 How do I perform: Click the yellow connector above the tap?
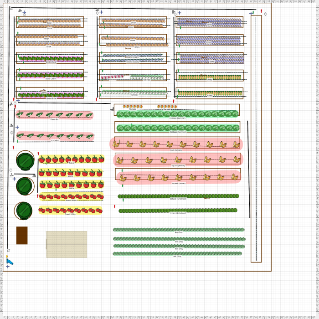pyautogui.click(x=7, y=257)
